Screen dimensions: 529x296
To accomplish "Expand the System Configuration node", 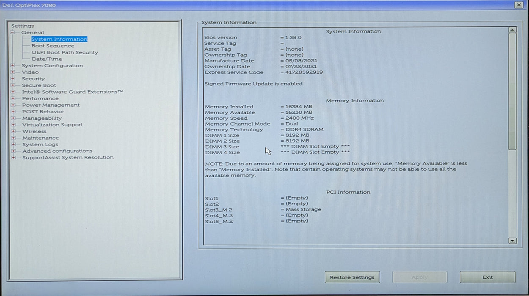I will pyautogui.click(x=13, y=66).
